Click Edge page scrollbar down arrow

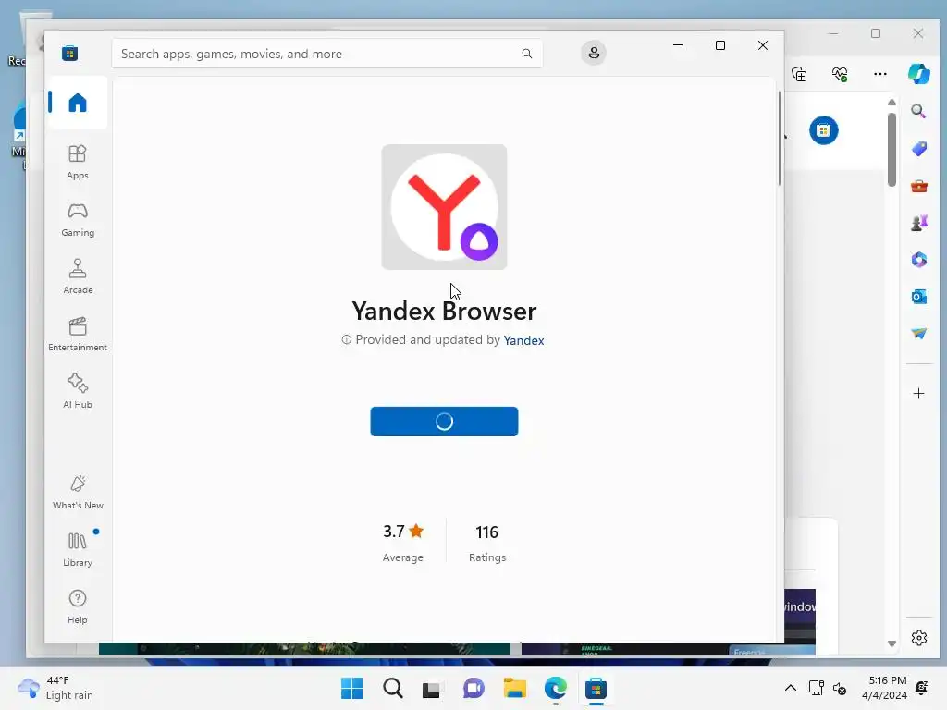click(892, 643)
